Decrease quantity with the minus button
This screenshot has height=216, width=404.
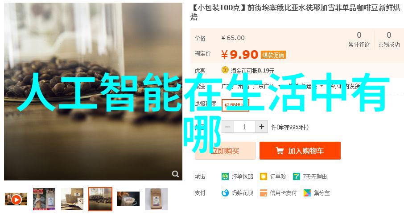coord(228,127)
